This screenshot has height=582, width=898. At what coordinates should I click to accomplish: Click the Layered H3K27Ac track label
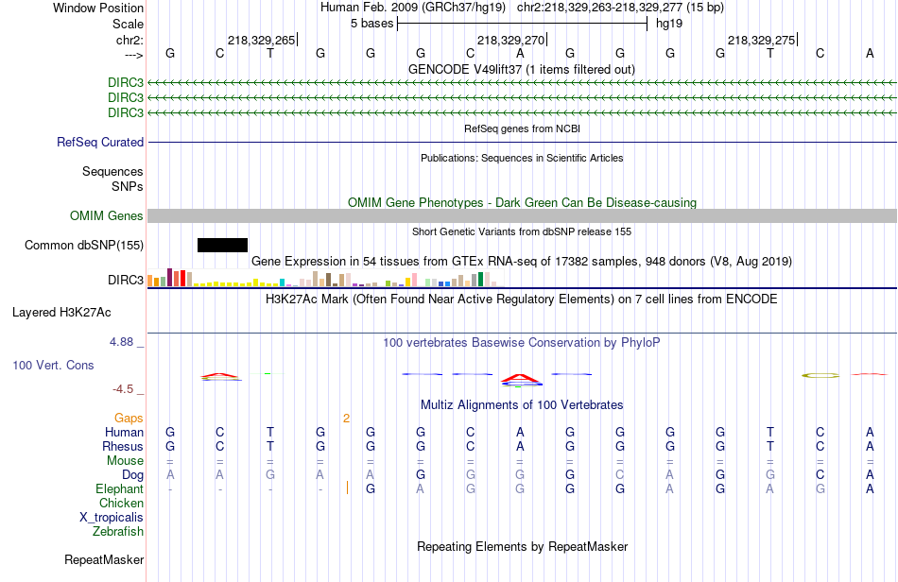[x=61, y=312]
